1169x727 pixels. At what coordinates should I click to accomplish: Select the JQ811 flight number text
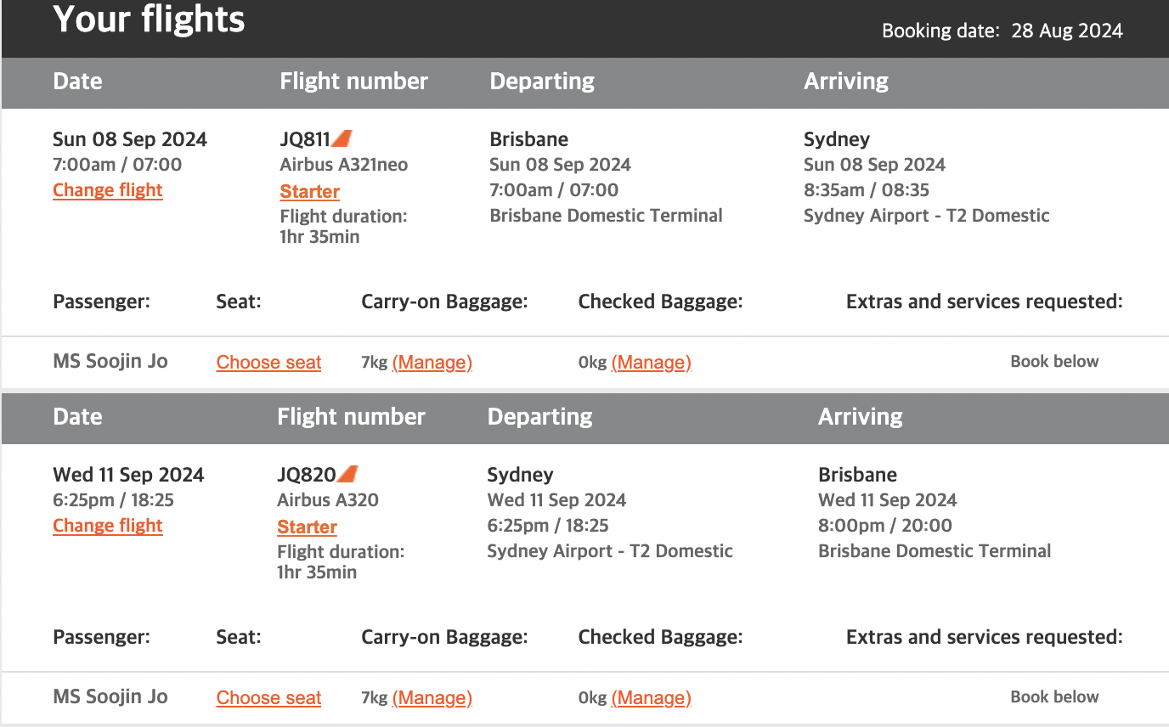305,139
